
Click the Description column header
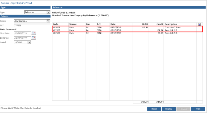click(x=171, y=24)
